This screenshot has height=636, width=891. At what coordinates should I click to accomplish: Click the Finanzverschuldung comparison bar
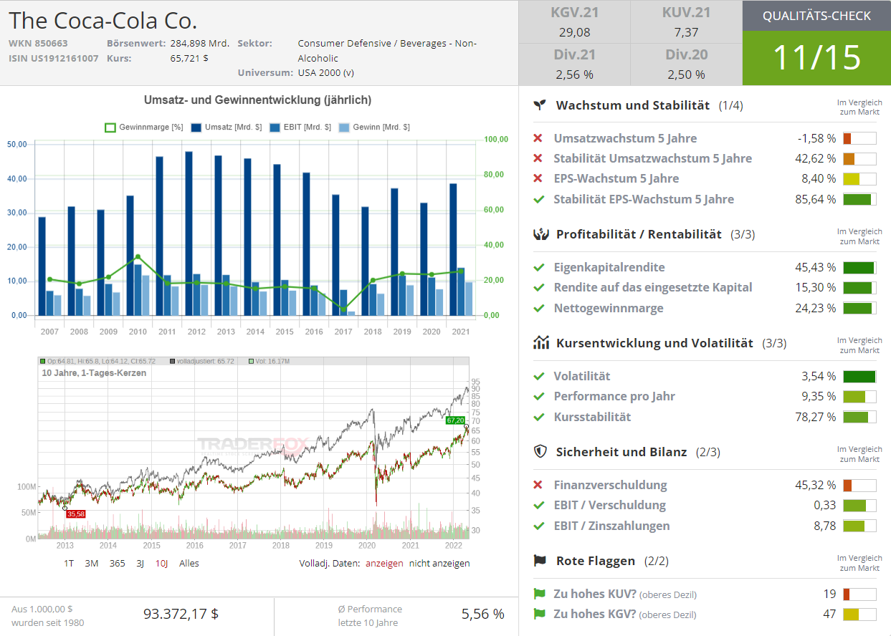click(859, 485)
